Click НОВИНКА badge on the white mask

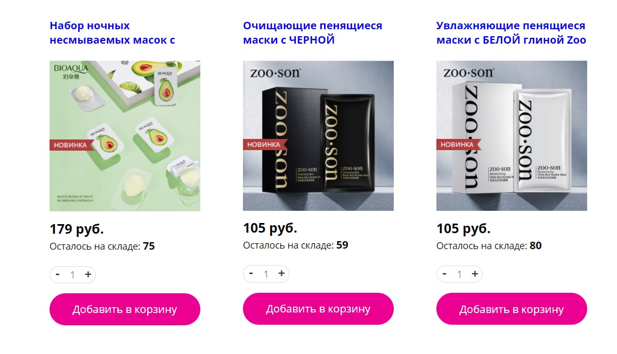pos(458,144)
